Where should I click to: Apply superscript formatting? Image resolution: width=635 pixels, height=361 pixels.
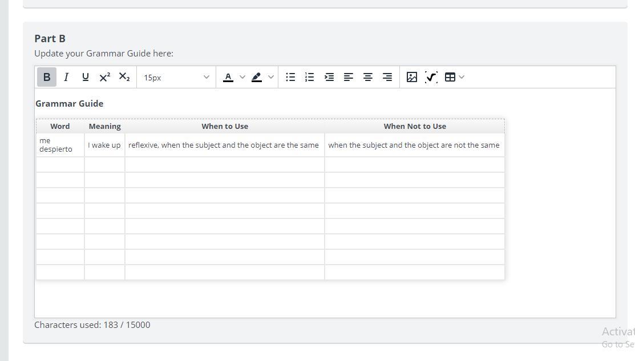105,77
